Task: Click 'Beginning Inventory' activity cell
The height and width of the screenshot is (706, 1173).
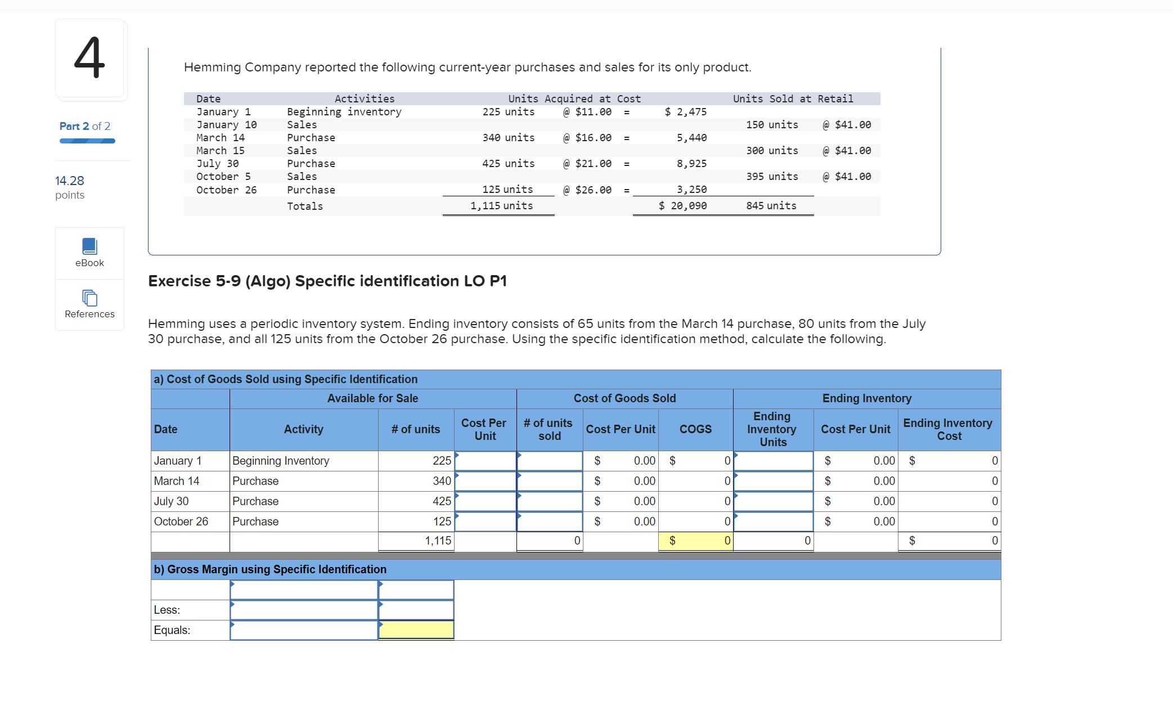Action: pyautogui.click(x=304, y=461)
